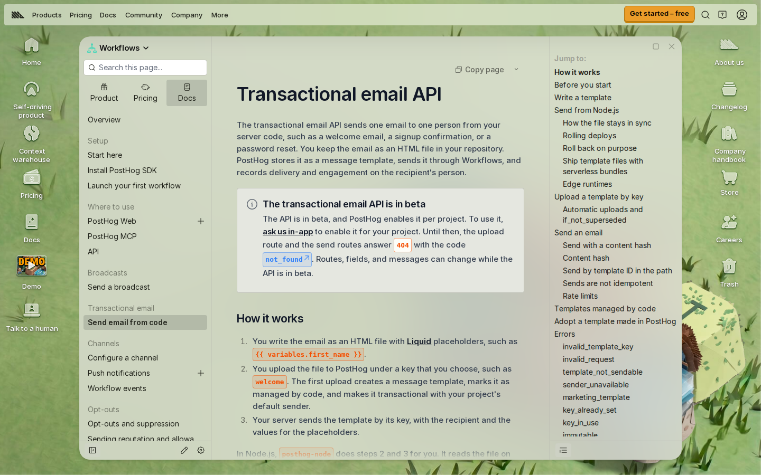Image resolution: width=761 pixels, height=475 pixels.
Task: Click the Copy page button
Action: point(480,70)
